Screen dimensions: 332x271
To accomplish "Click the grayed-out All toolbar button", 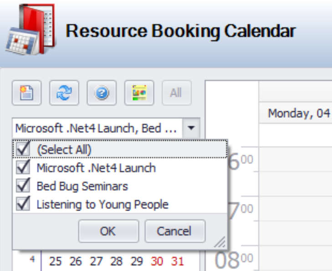I will click(176, 93).
